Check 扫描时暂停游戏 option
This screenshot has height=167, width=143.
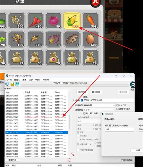(x=78, y=150)
